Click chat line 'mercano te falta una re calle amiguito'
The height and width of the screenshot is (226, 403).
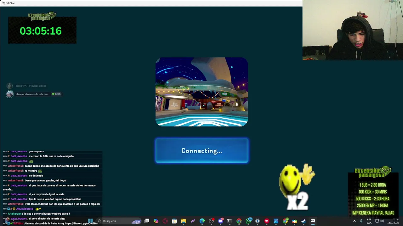pyautogui.click(x=51, y=156)
